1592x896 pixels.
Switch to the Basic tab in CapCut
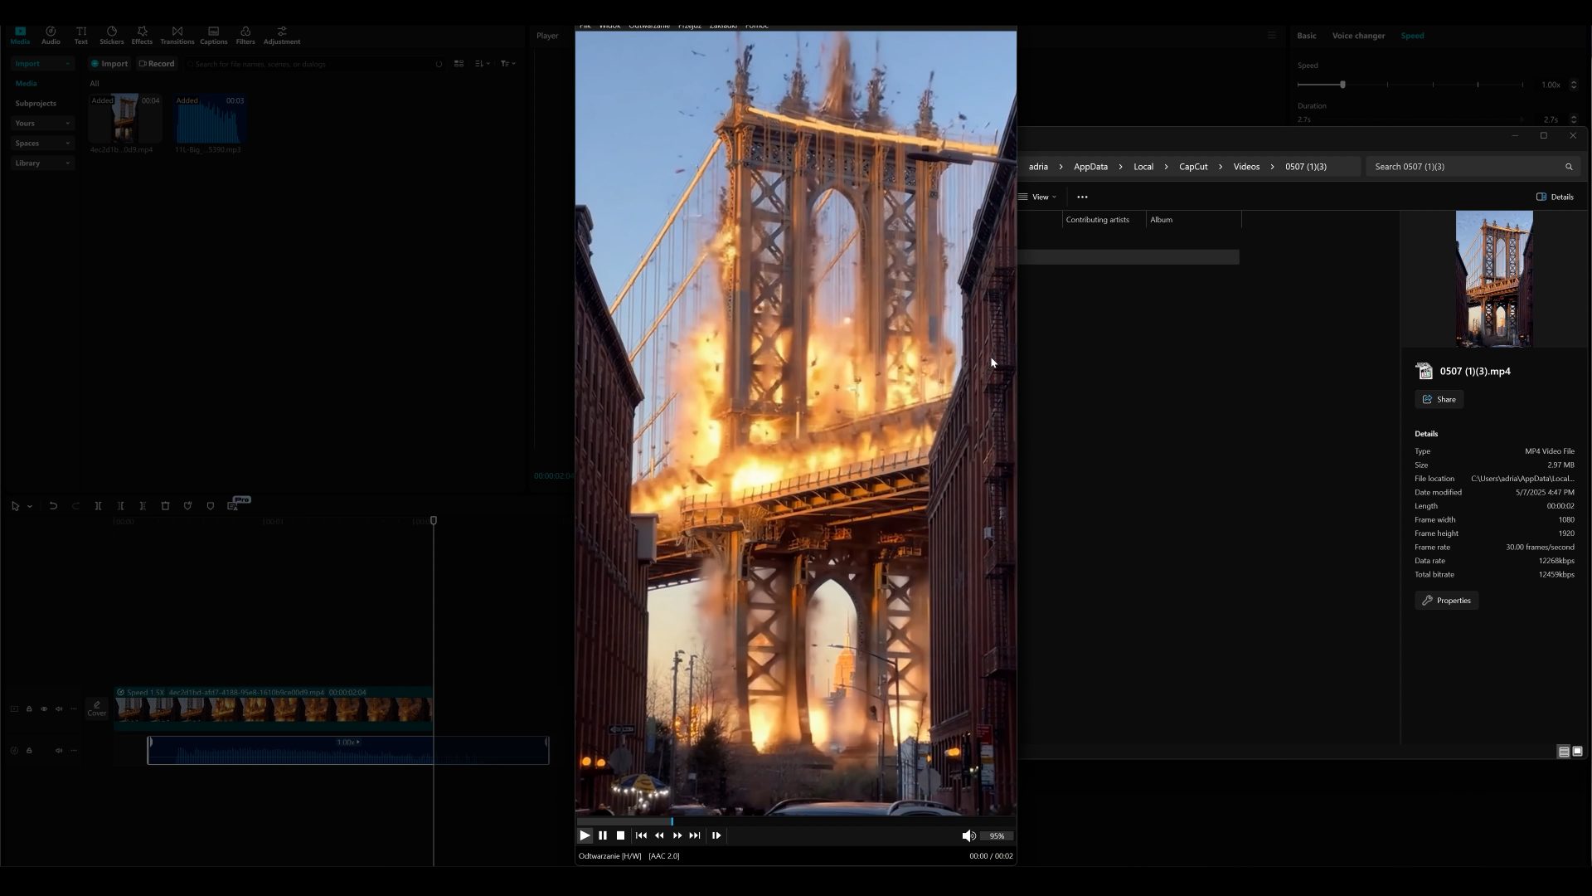pos(1307,36)
